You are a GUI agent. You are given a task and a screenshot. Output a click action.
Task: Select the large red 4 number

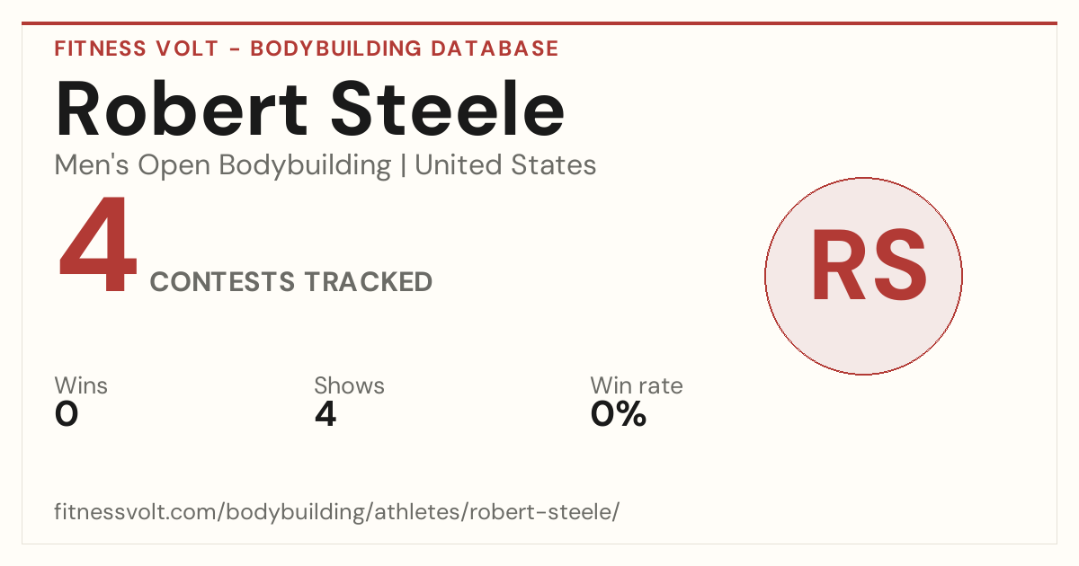pyautogui.click(x=98, y=247)
